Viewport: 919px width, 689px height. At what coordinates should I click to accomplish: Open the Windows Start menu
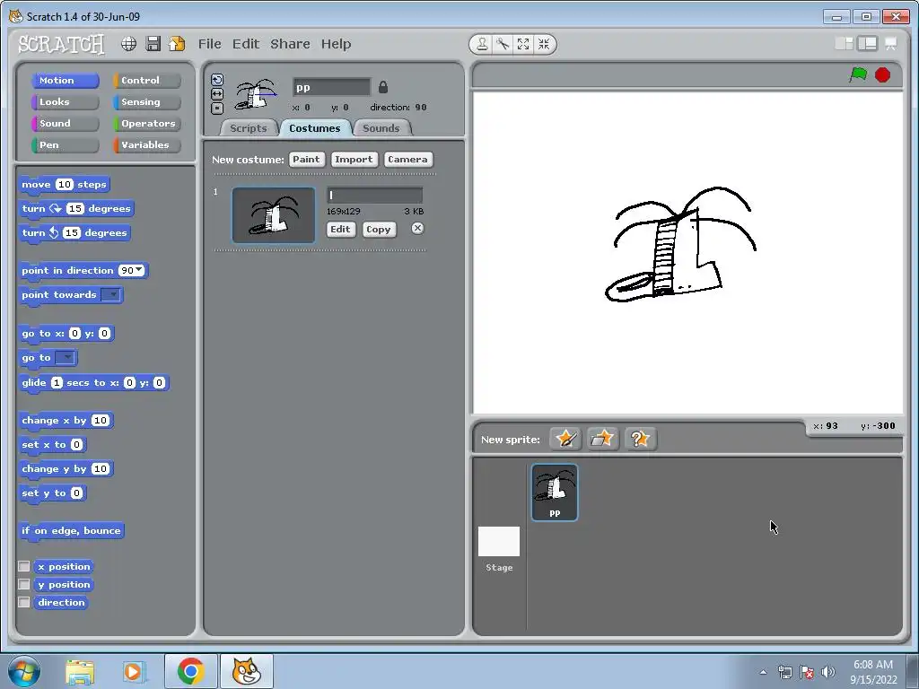(24, 671)
